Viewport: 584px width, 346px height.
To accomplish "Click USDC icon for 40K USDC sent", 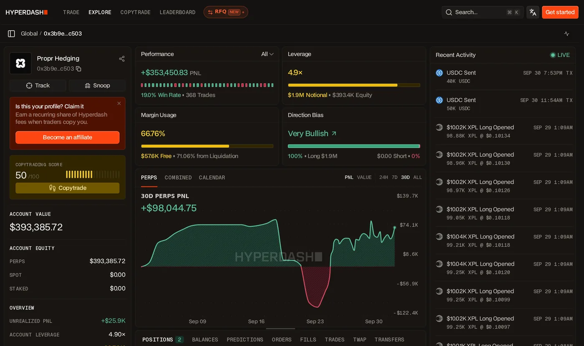I will (439, 73).
